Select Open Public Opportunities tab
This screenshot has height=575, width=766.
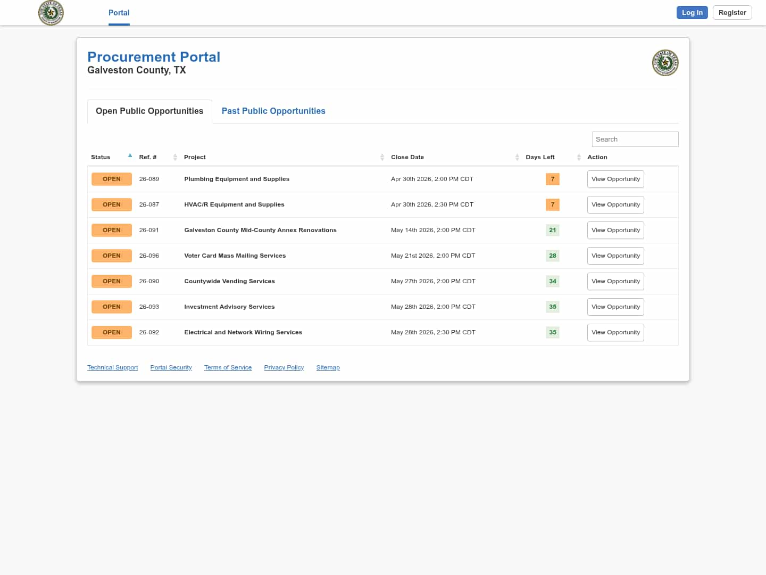149,111
